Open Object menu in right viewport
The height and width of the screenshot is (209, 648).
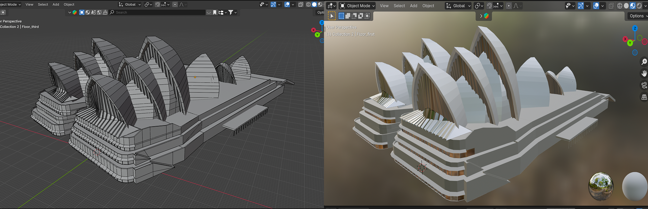click(x=428, y=6)
